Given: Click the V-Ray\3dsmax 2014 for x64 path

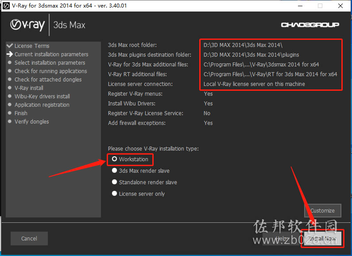Looking at the screenshot, I should click(261, 65).
